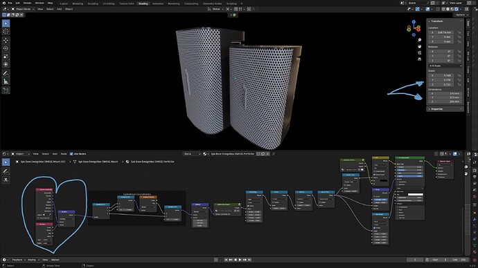478x268 pixels.
Task: Toggle viewport gizmos button
Action: pyautogui.click(x=418, y=9)
